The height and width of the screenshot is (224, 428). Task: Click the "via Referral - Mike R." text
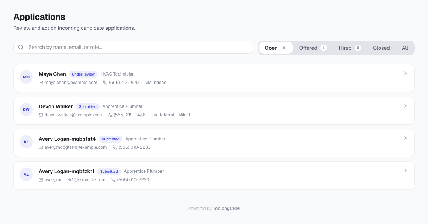[172, 115]
